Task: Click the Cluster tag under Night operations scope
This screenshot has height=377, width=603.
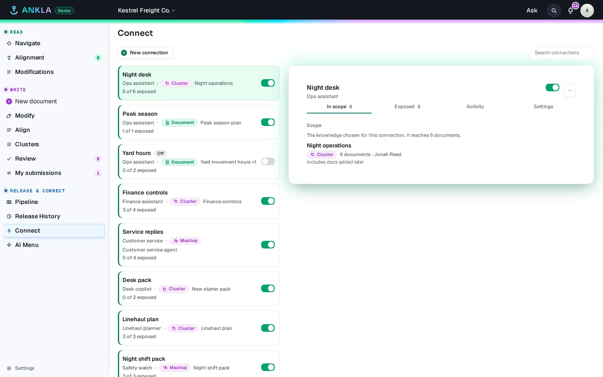Action: [322, 155]
